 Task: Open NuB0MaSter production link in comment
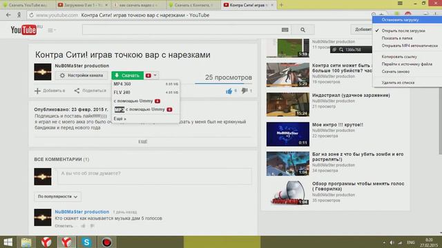81,211
